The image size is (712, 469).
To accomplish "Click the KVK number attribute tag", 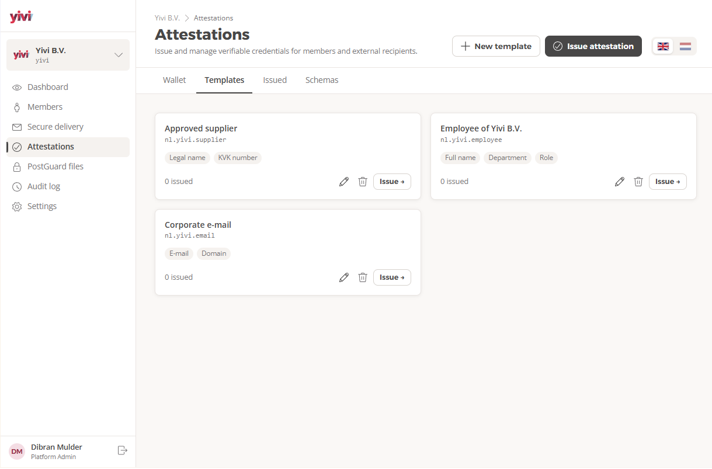I will coord(238,158).
